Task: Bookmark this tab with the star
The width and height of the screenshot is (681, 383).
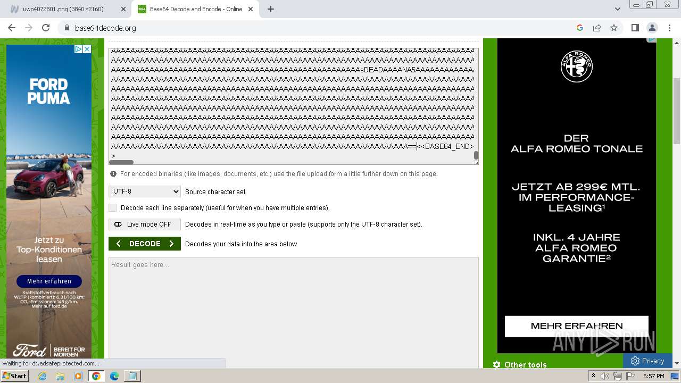Action: tap(614, 28)
